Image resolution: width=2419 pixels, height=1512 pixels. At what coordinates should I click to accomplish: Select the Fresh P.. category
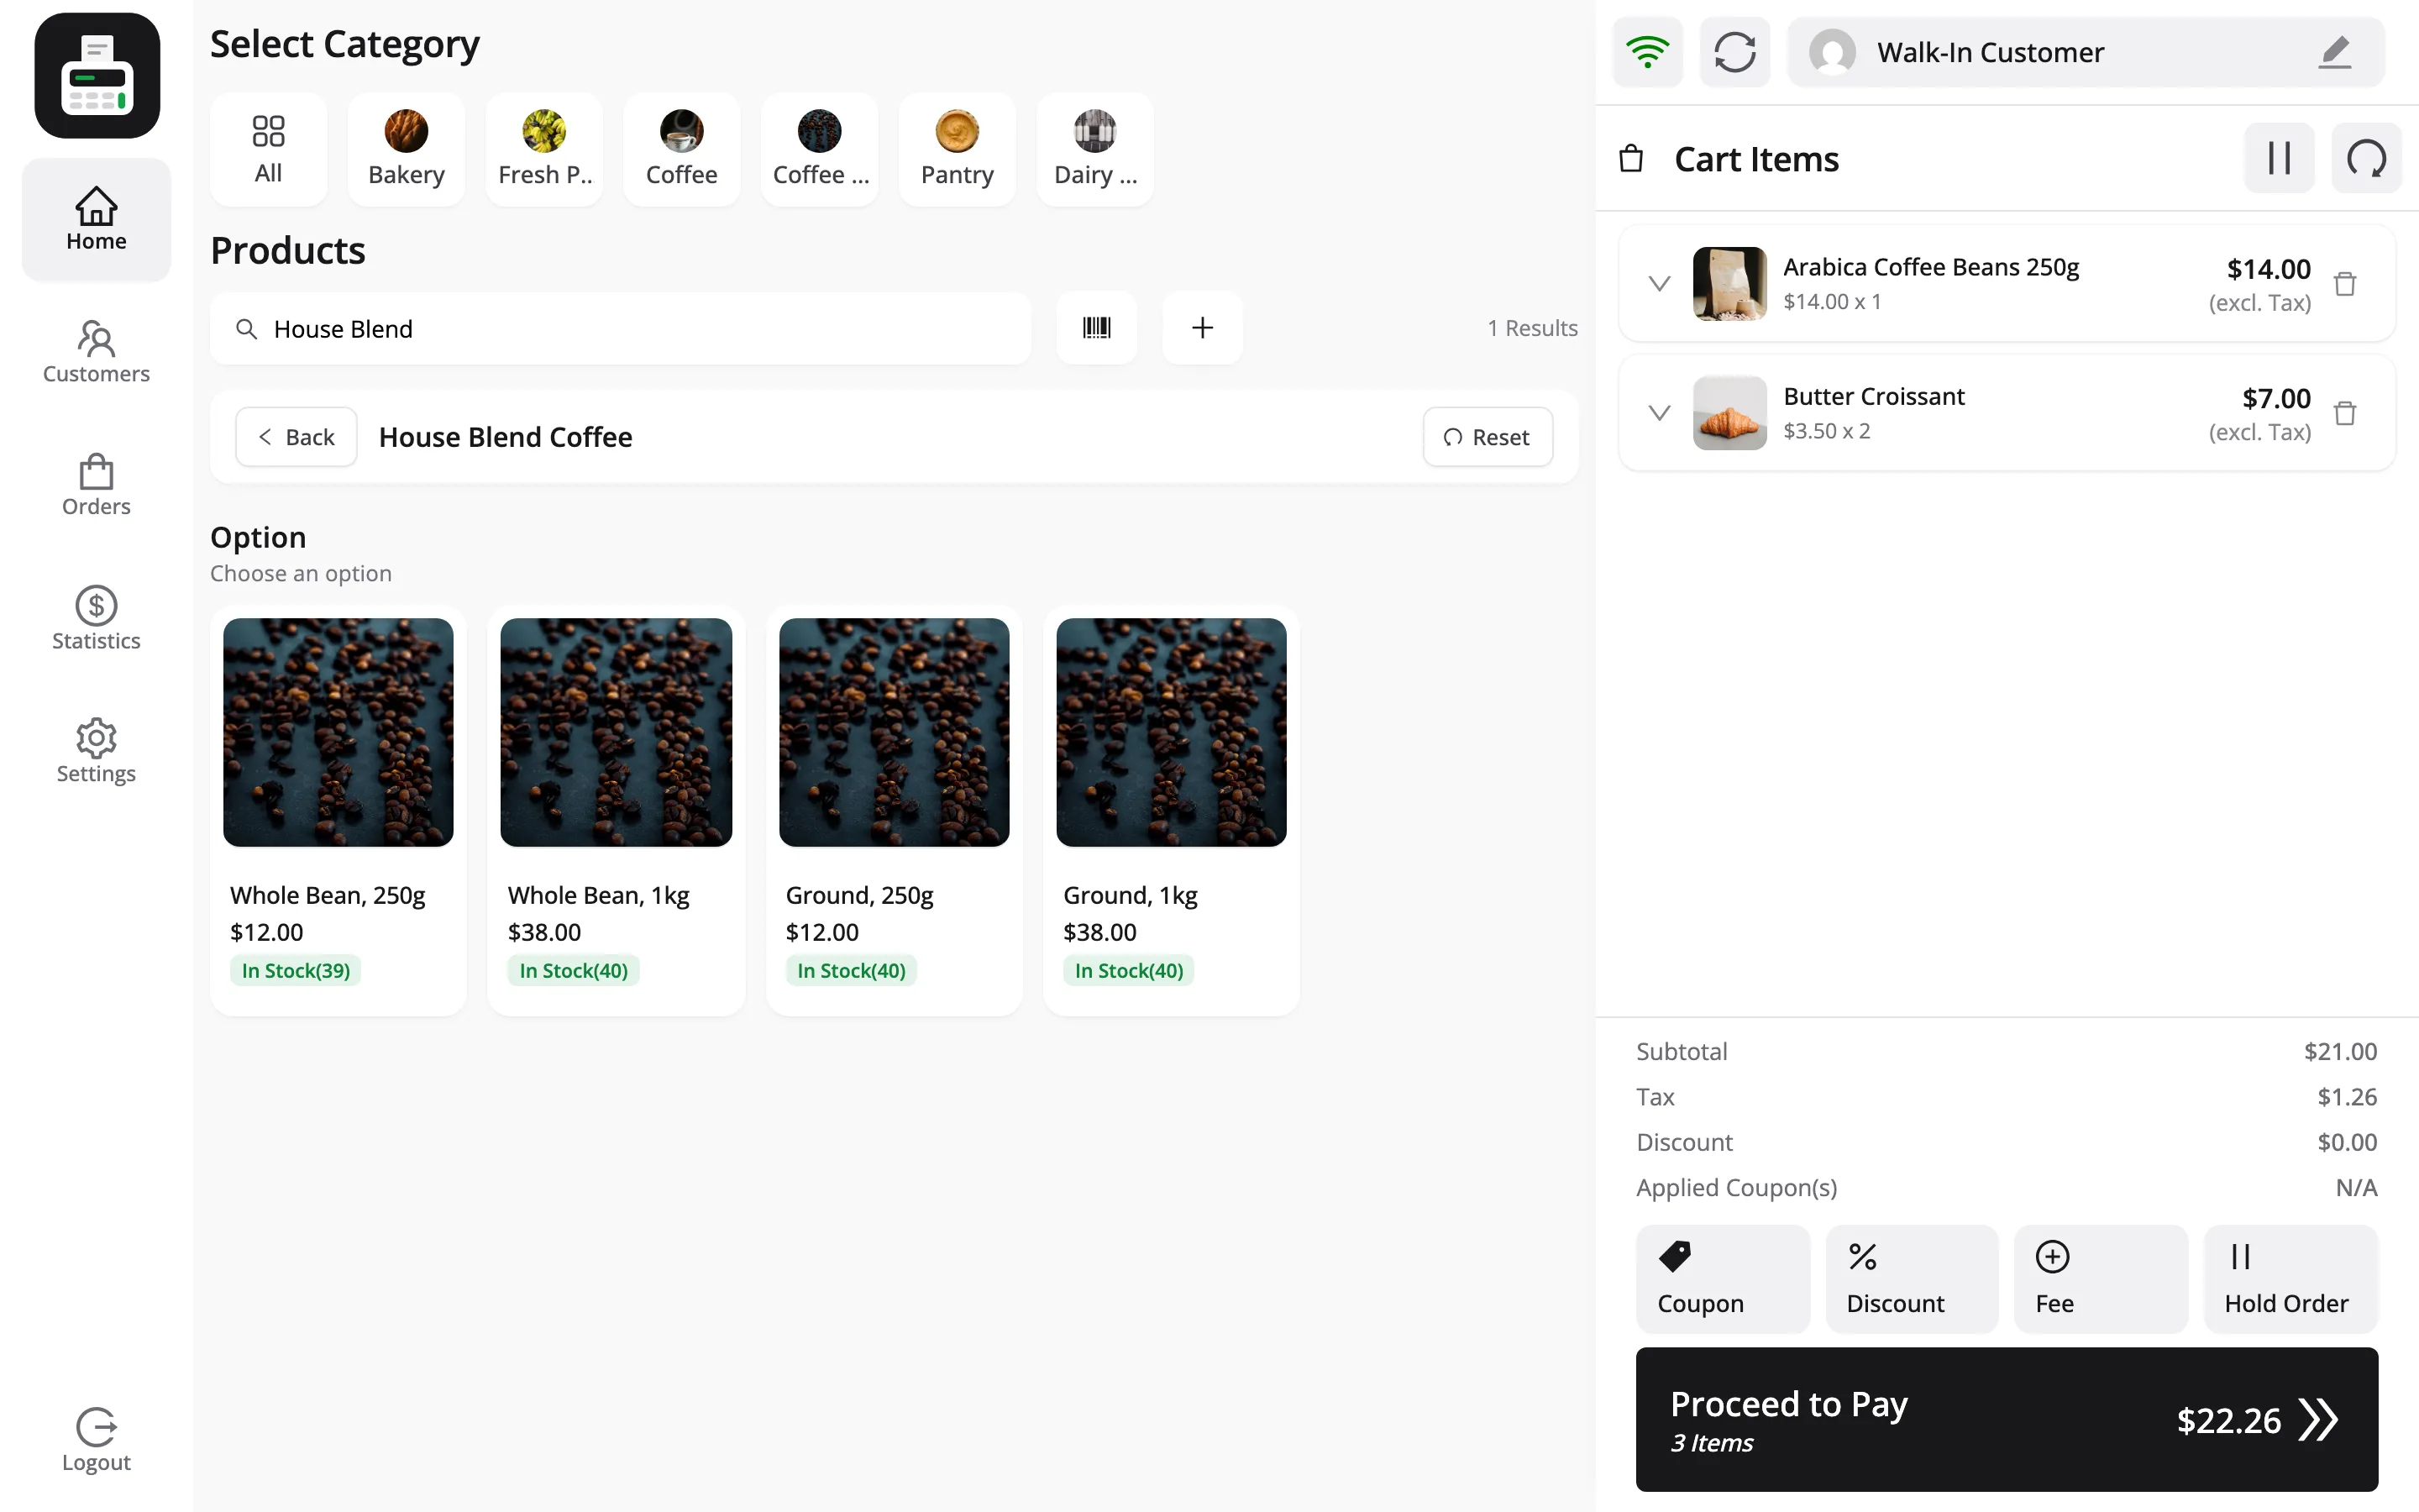pyautogui.click(x=543, y=150)
